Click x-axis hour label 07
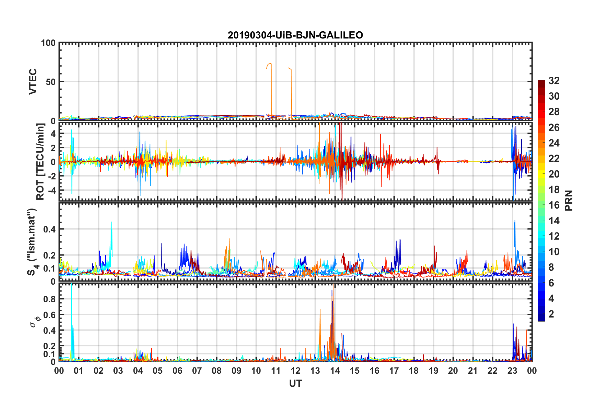 [x=197, y=371]
